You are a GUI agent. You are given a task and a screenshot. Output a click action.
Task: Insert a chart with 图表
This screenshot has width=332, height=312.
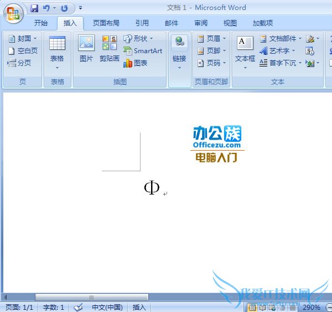pyautogui.click(x=136, y=63)
